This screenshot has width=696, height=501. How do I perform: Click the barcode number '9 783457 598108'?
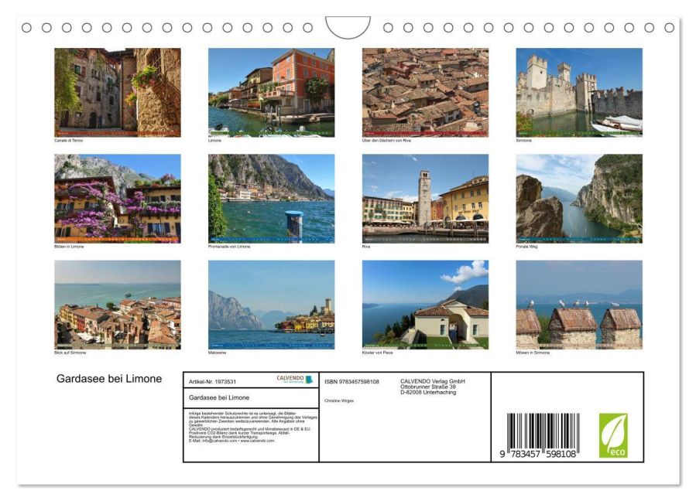tap(538, 454)
